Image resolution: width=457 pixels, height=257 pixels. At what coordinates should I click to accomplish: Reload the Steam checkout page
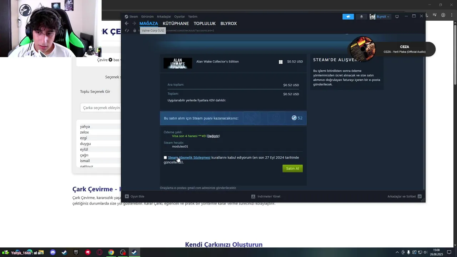(127, 31)
